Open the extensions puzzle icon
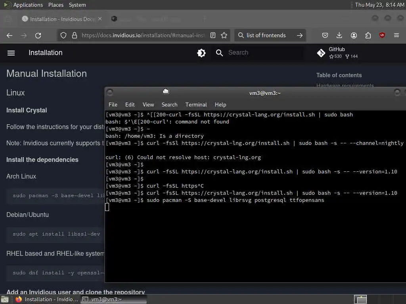Image resolution: width=406 pixels, height=304 pixels. pos(368,35)
